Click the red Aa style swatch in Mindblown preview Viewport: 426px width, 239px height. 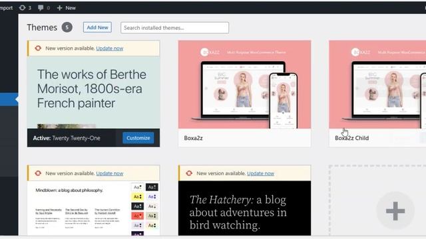pos(138,216)
